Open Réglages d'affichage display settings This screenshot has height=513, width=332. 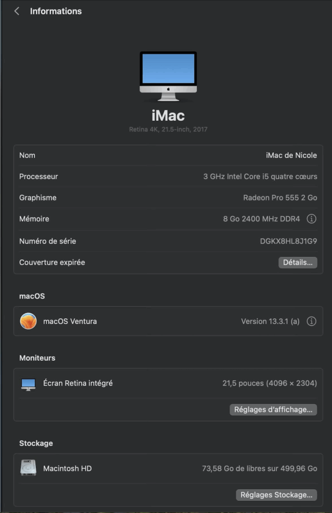coord(273,409)
